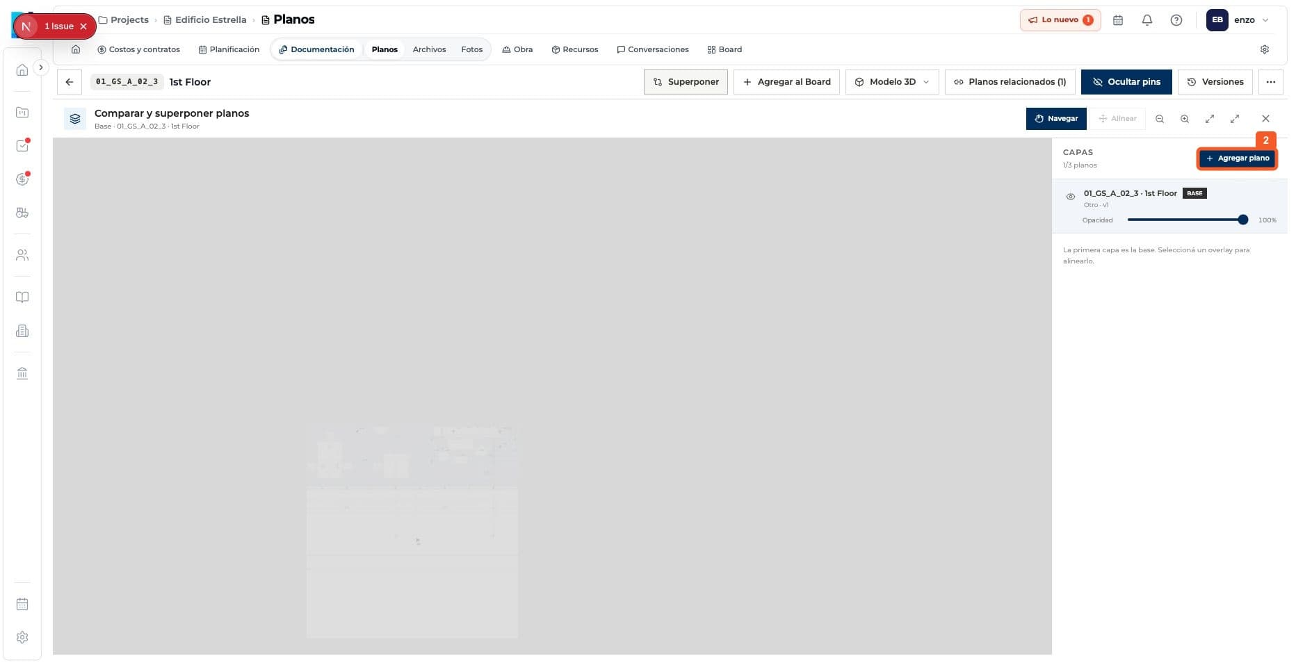Image resolution: width=1296 pixels, height=663 pixels.
Task: Open the sidebar calendar icon at bottom
Action: tap(22, 604)
